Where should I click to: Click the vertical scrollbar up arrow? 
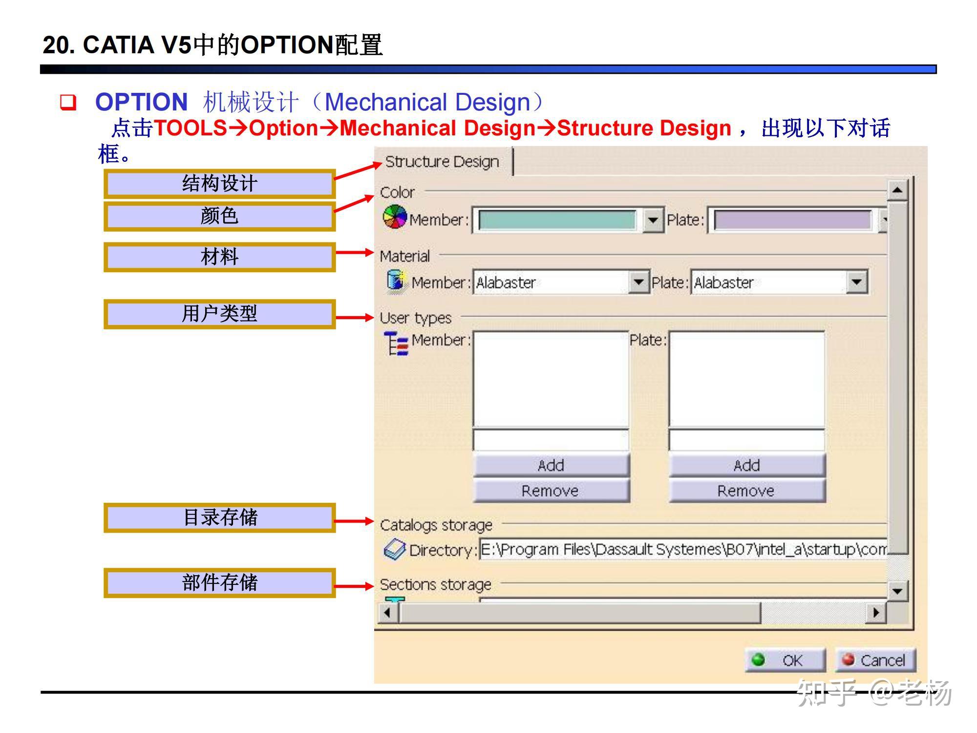[x=897, y=190]
